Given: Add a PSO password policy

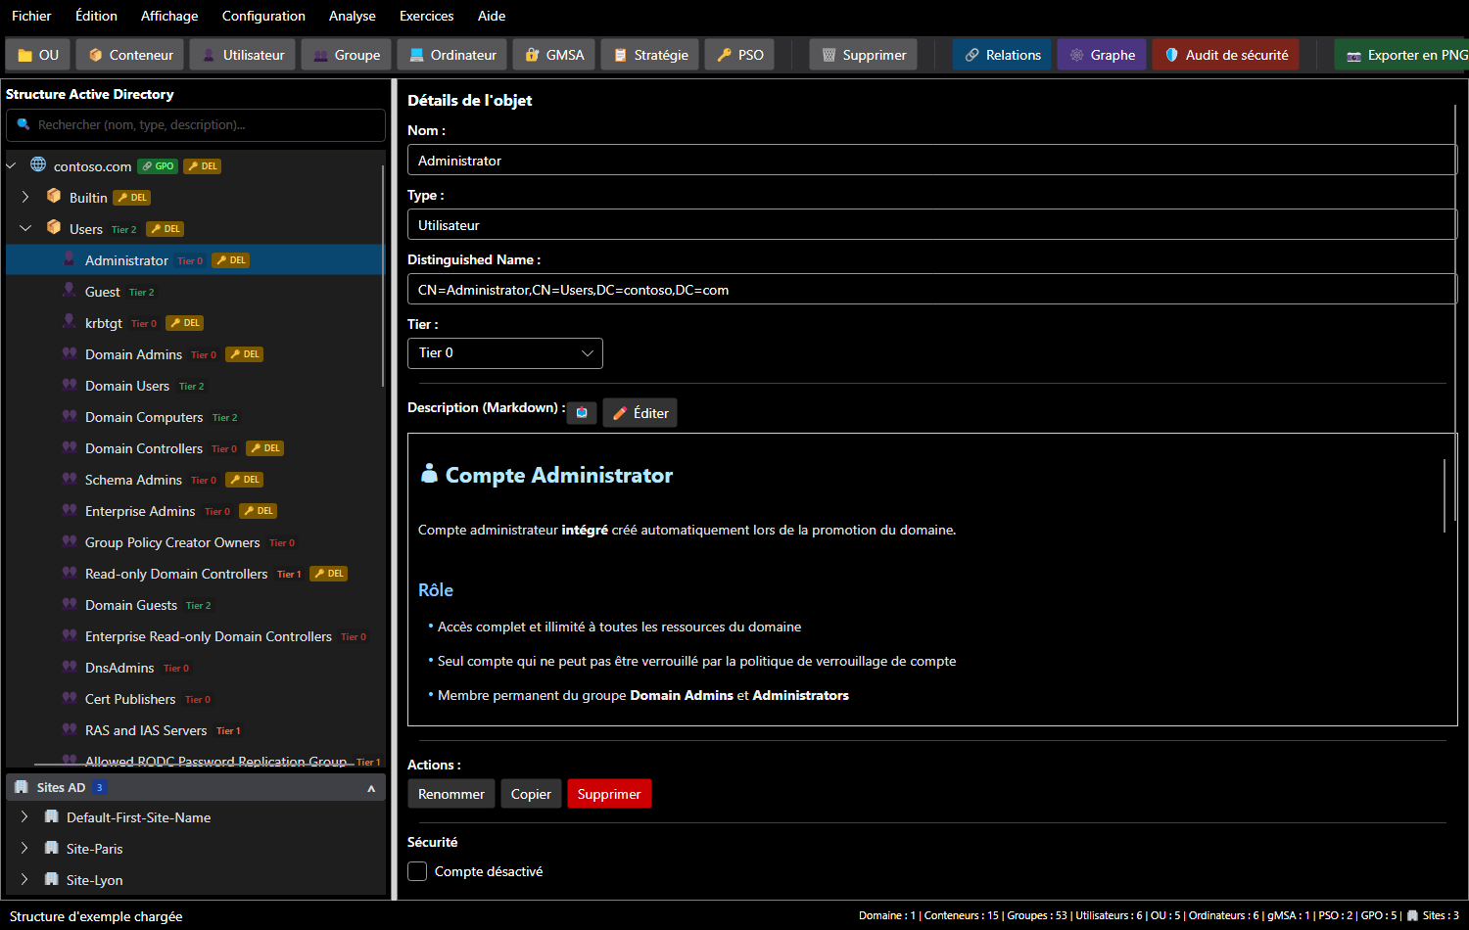Looking at the screenshot, I should coord(739,55).
